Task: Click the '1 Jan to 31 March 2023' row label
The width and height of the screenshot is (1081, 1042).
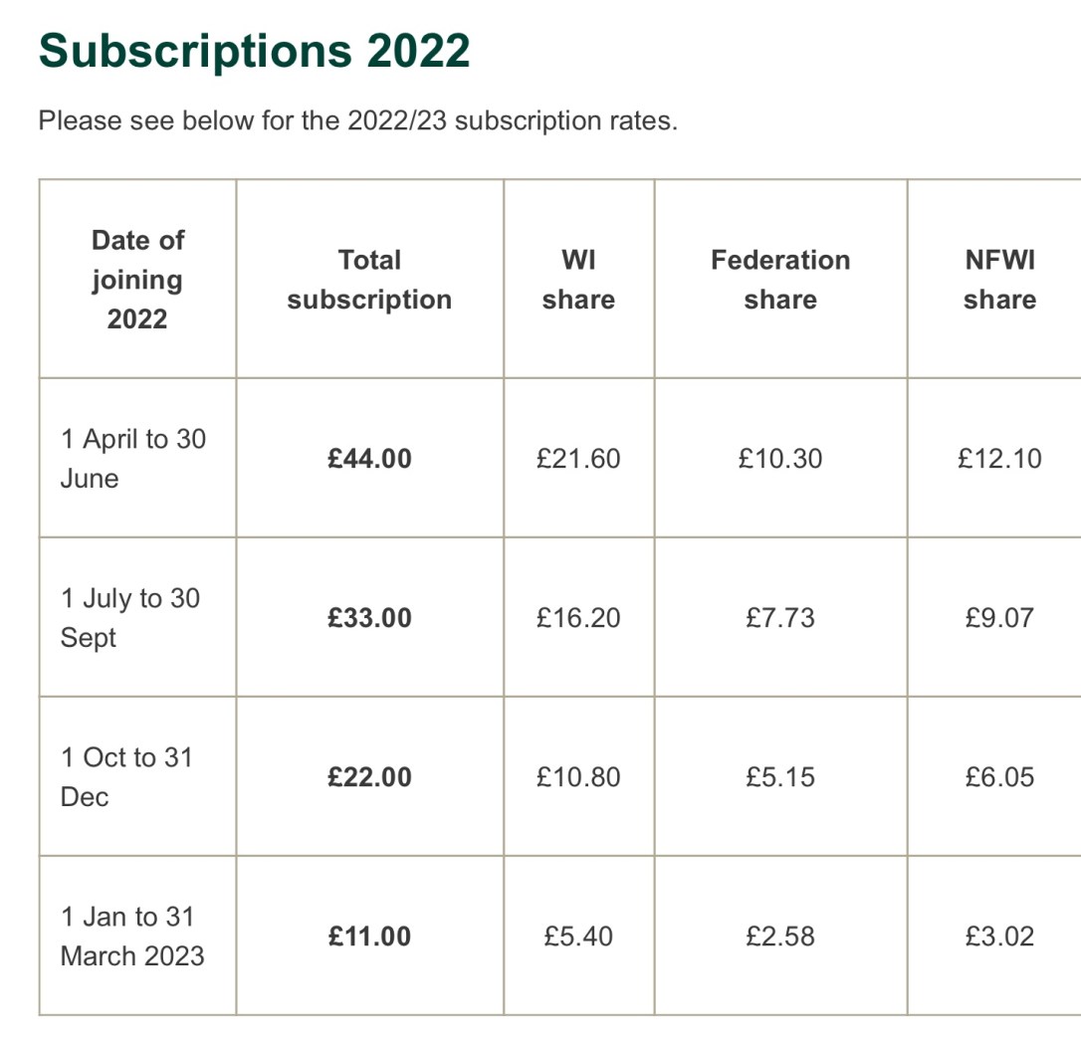Action: [132, 937]
